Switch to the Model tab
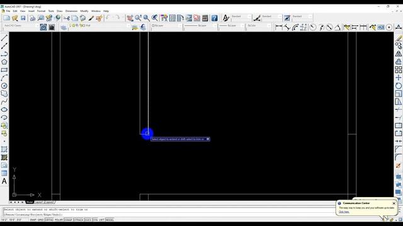 pyautogui.click(x=30, y=202)
